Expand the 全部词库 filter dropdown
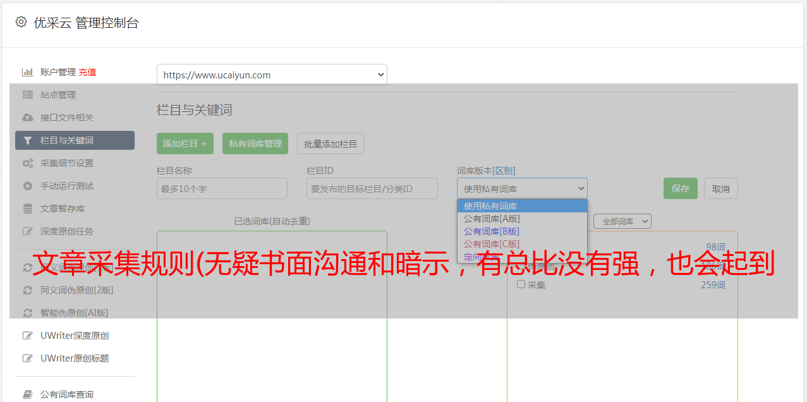This screenshot has height=402, width=807. pyautogui.click(x=622, y=221)
